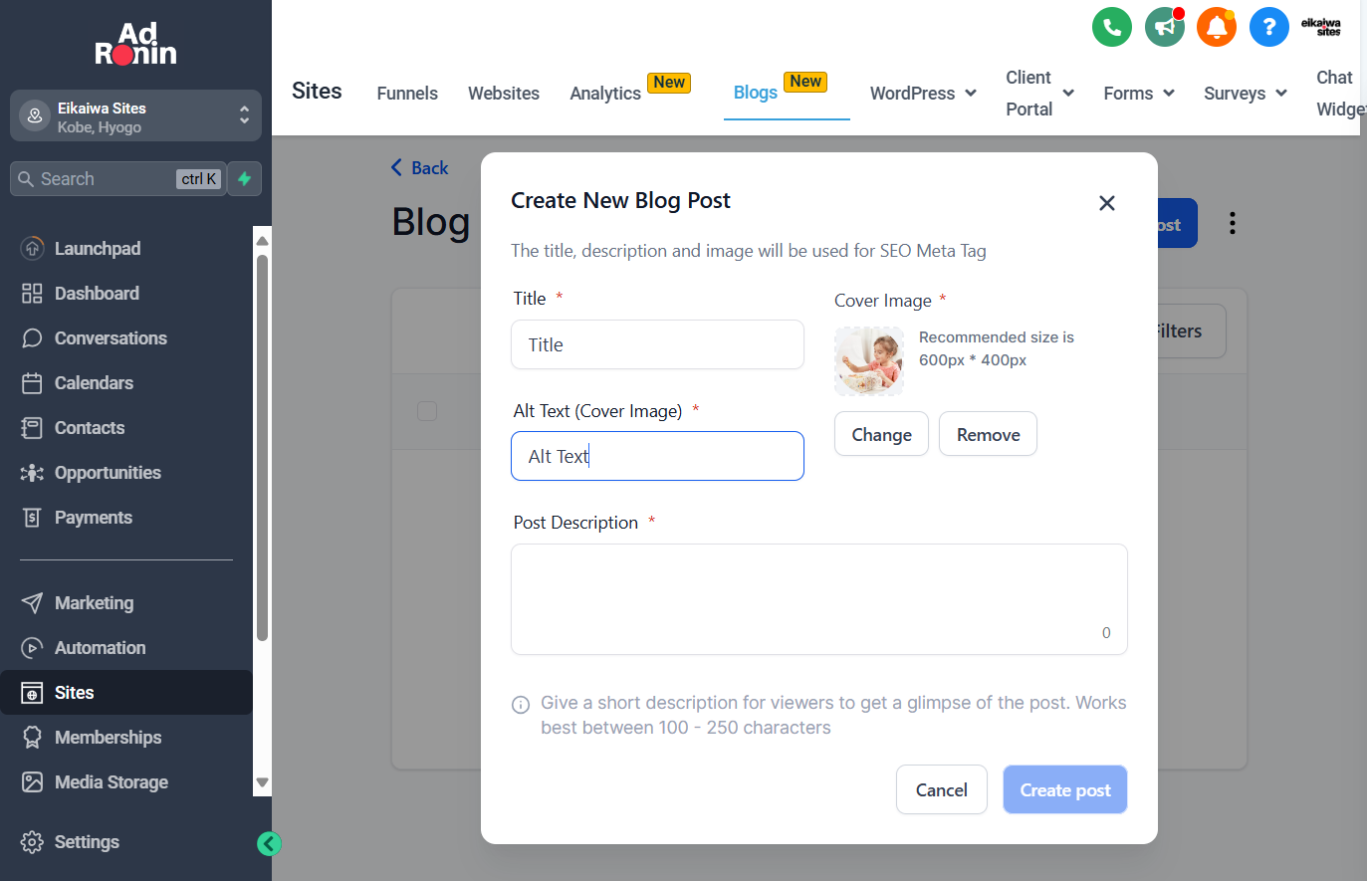The height and width of the screenshot is (881, 1367).
Task: Click the Remove cover image button
Action: pyautogui.click(x=988, y=434)
